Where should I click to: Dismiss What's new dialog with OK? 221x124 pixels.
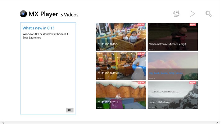click(70, 110)
